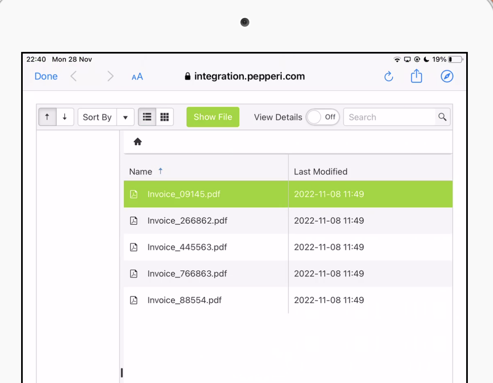Click modified date of Invoice_88554.pdf
Viewport: 493px width, 383px height.
329,300
